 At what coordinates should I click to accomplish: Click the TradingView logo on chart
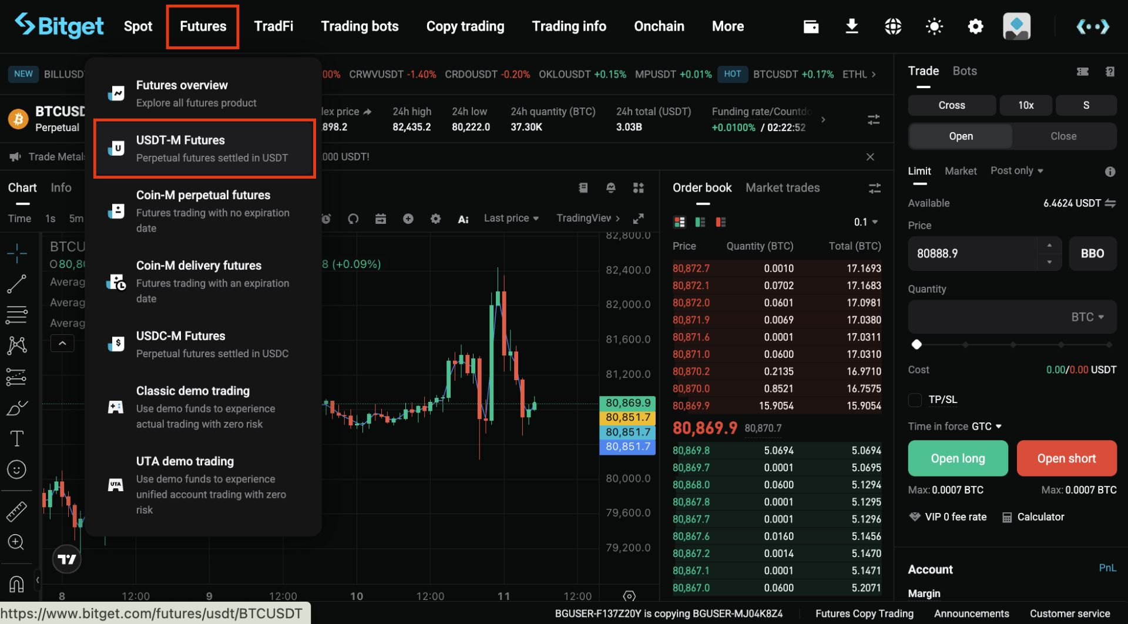(66, 559)
